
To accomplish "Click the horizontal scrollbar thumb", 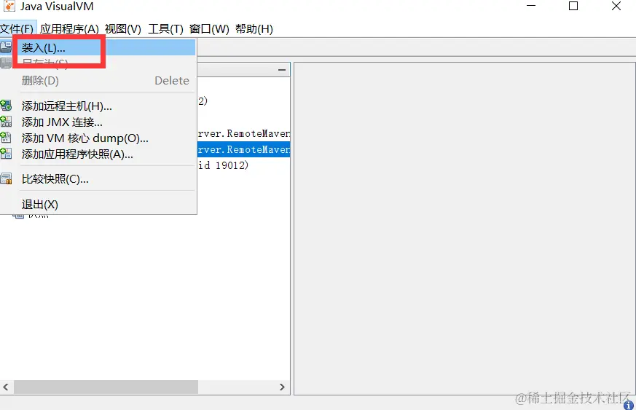I will coord(106,387).
